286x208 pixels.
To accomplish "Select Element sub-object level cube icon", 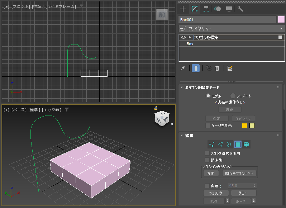I will coord(246,144).
